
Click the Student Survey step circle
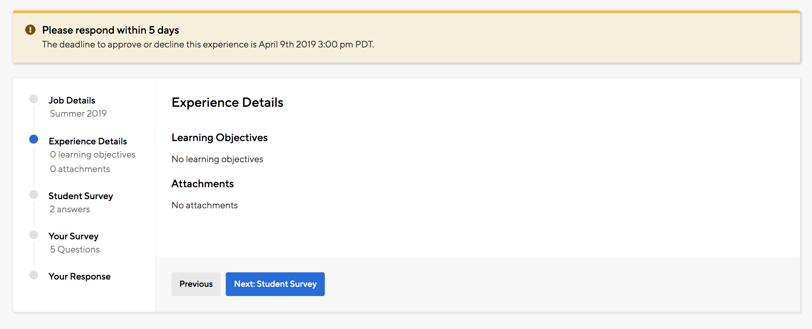point(34,194)
